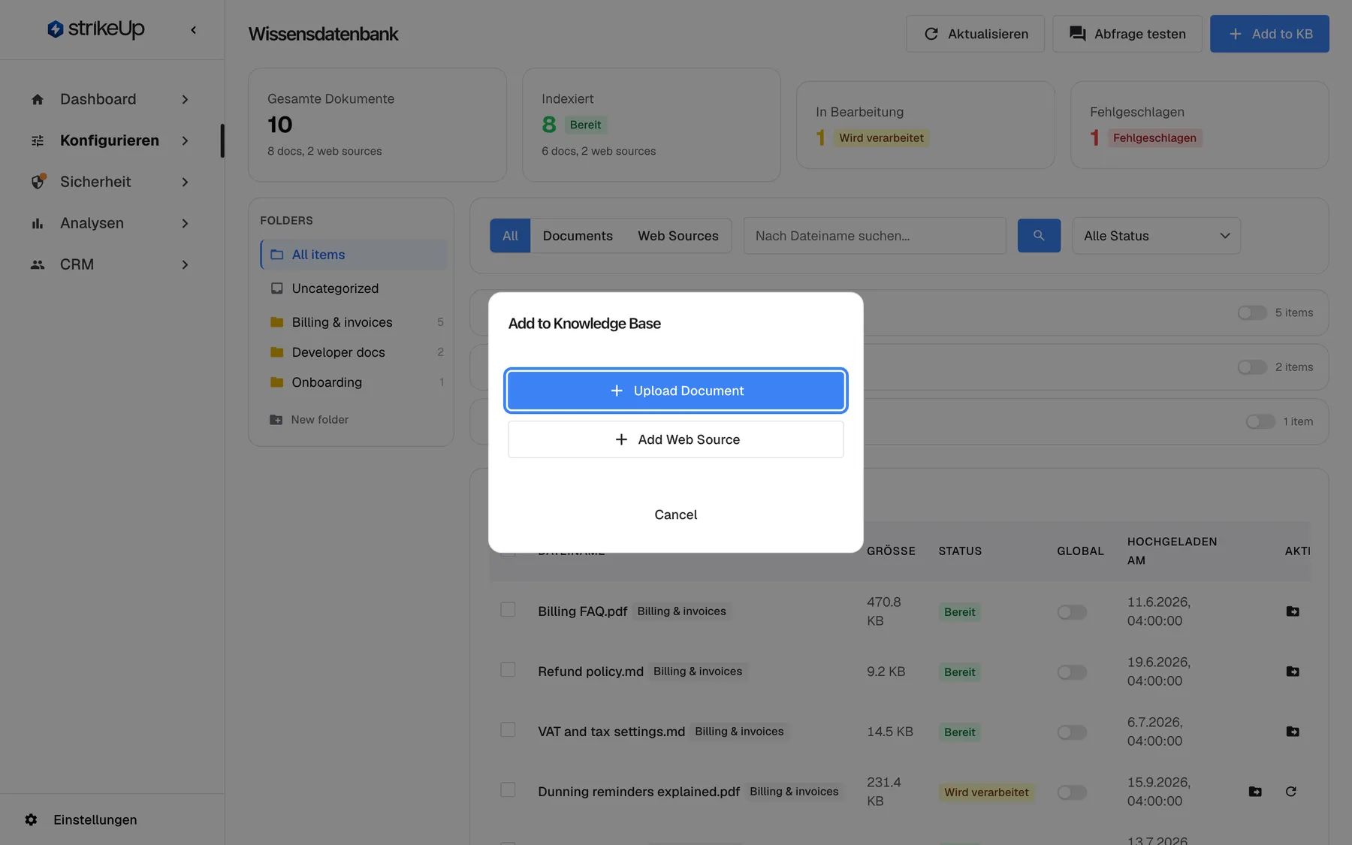Retry Dunning reminders explained.pdf refresh icon
Viewport: 1352px width, 845px height.
(1291, 792)
